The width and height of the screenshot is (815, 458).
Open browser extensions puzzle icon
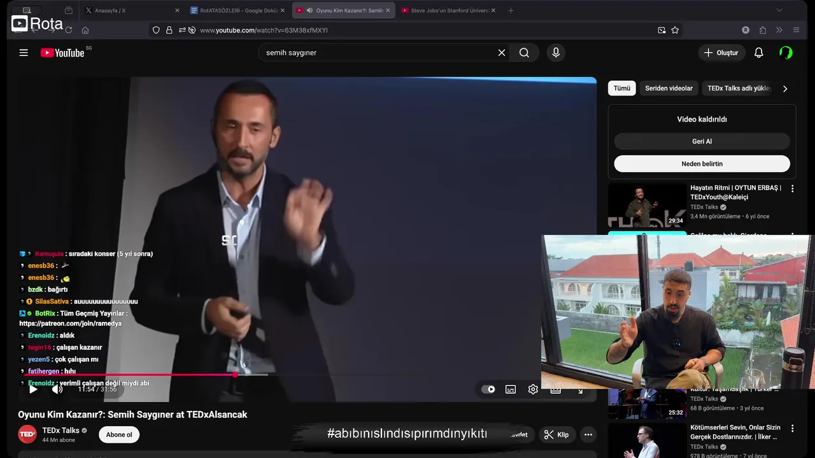[763, 30]
